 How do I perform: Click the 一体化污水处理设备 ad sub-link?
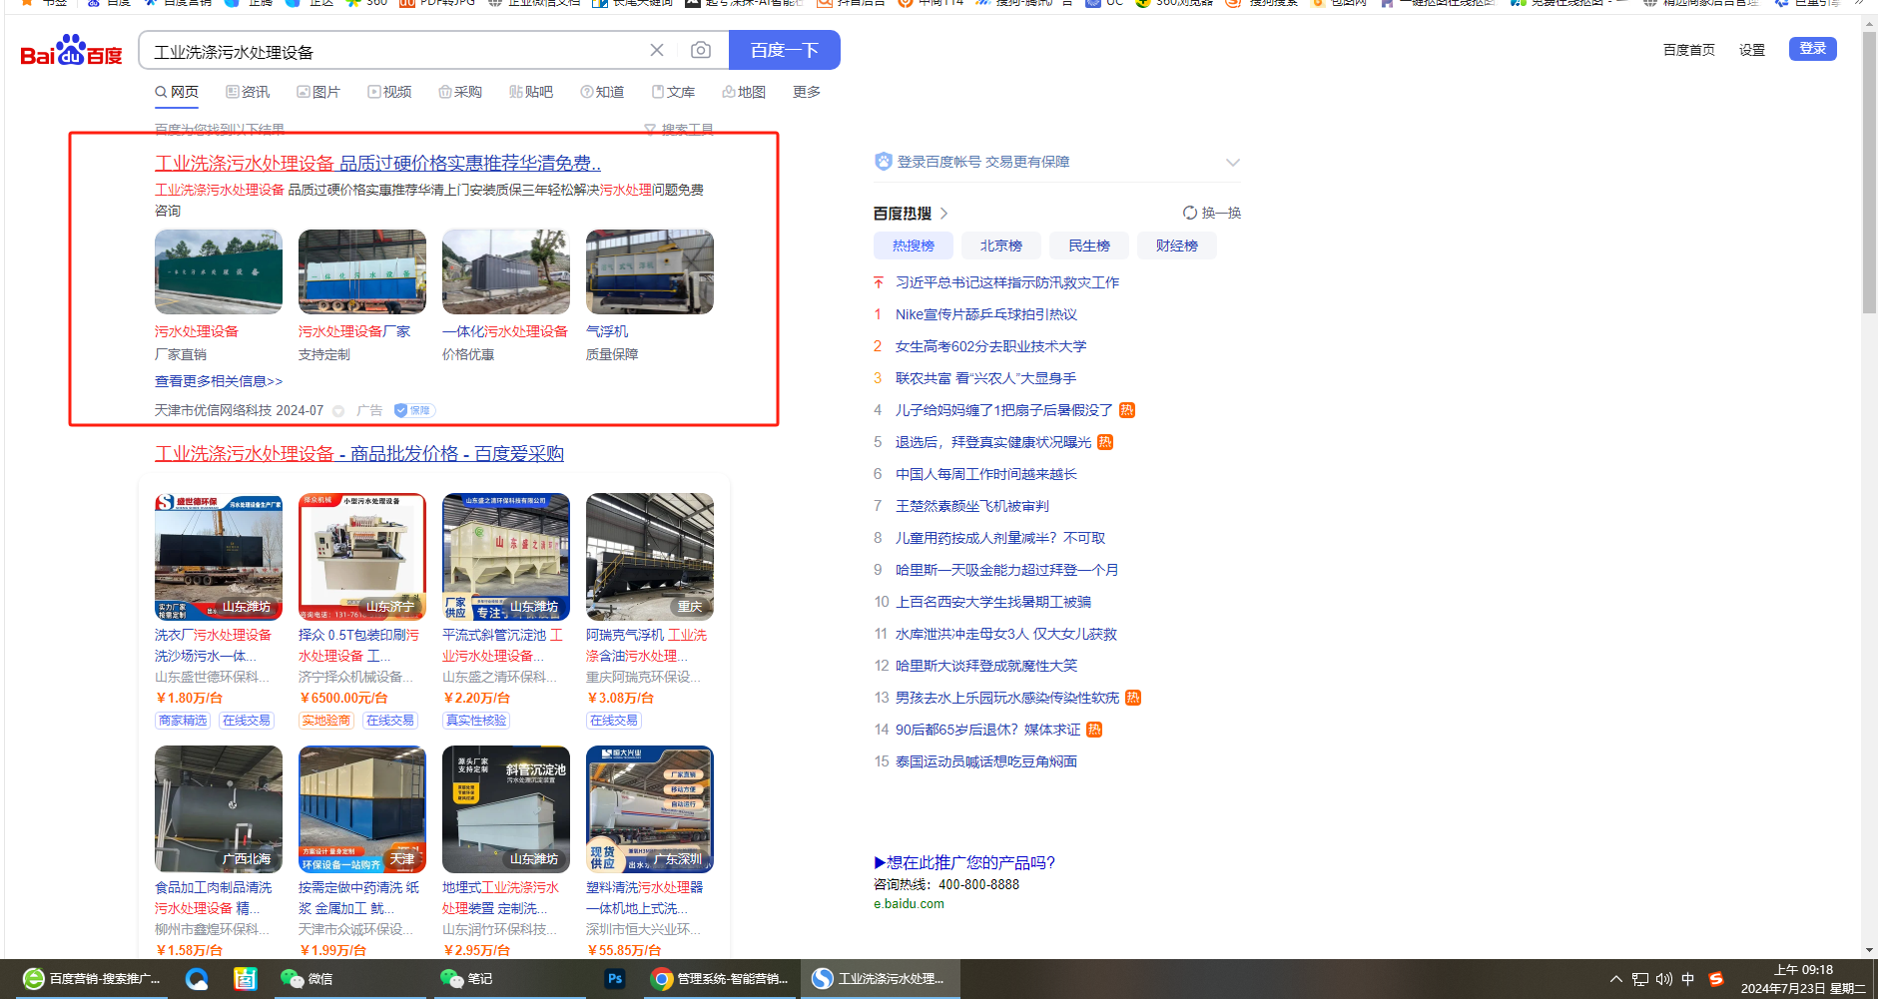pyautogui.click(x=505, y=331)
